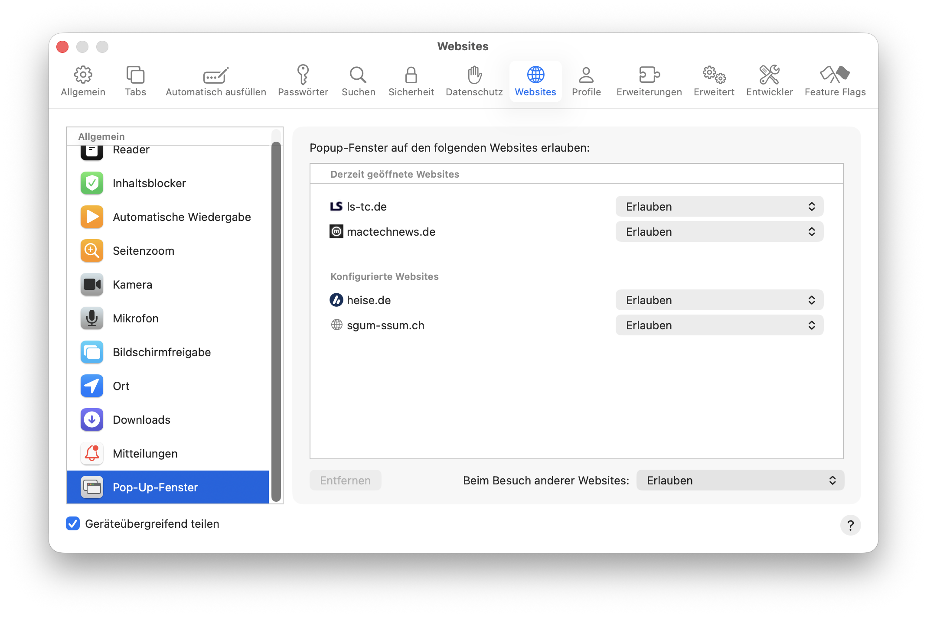Screen dimensions: 927x617
Task: Click the help question mark button
Action: pos(850,525)
